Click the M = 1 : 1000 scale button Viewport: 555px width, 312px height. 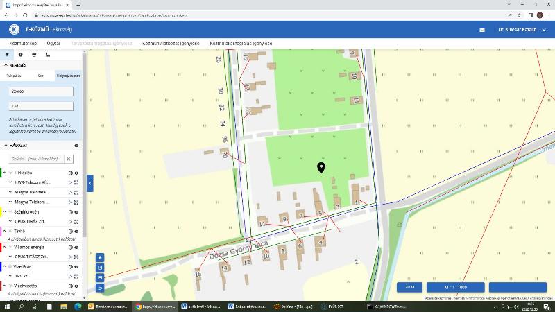coord(455,287)
